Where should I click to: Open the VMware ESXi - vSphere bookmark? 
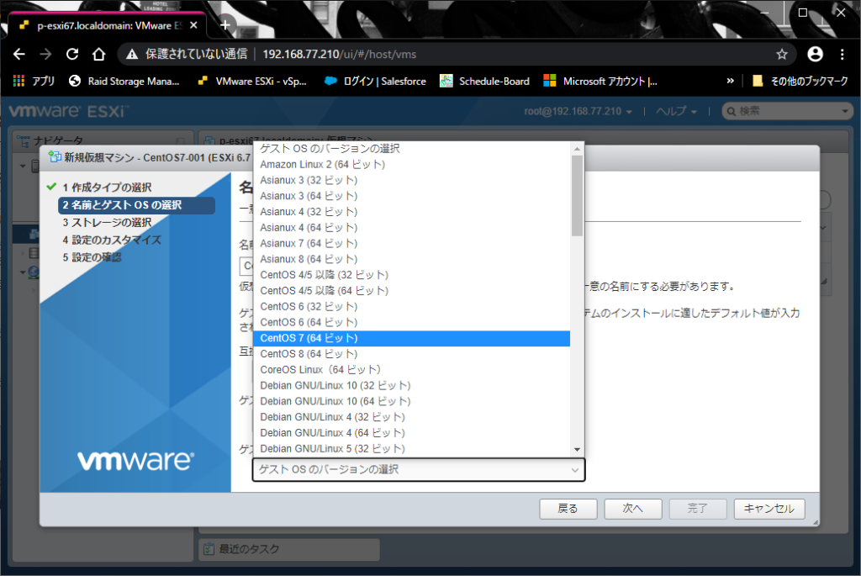click(x=252, y=81)
